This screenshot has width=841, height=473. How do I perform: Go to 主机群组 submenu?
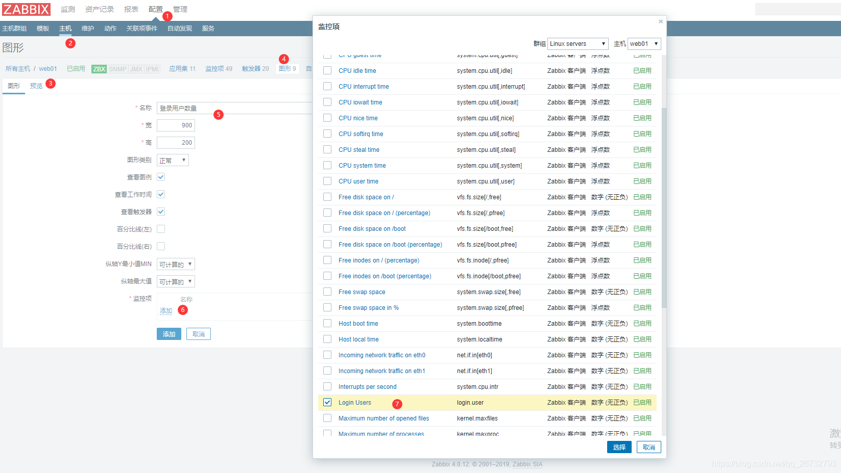tap(14, 29)
